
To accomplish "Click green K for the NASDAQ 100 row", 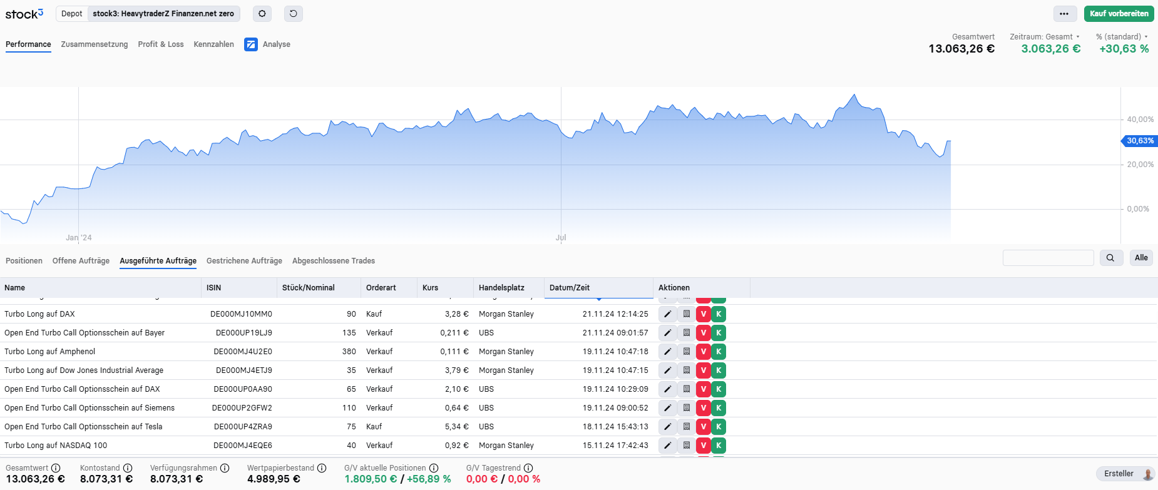I will click(719, 446).
